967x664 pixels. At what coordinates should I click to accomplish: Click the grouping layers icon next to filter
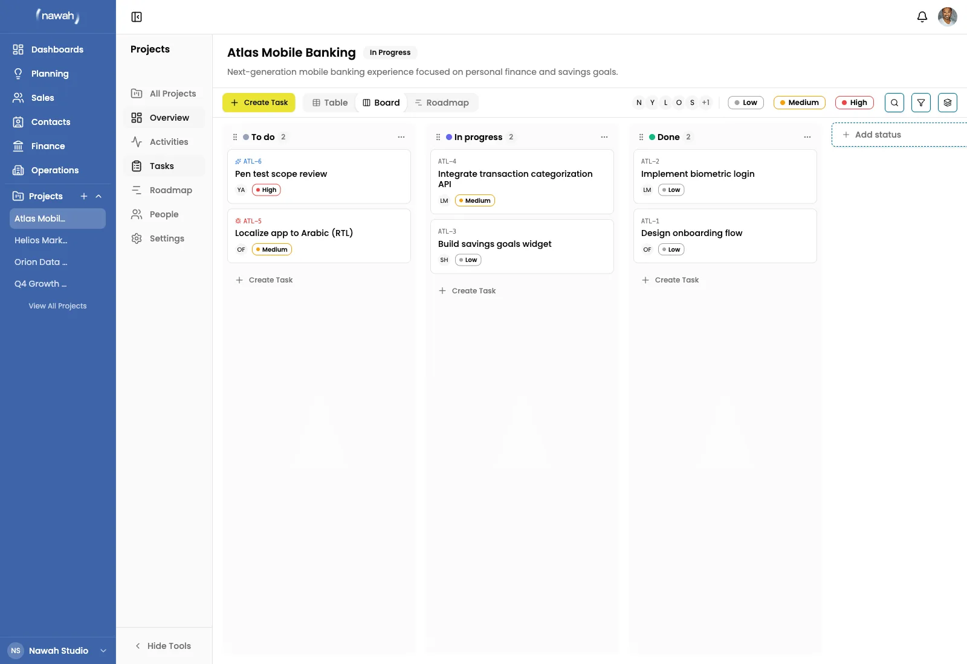[948, 103]
